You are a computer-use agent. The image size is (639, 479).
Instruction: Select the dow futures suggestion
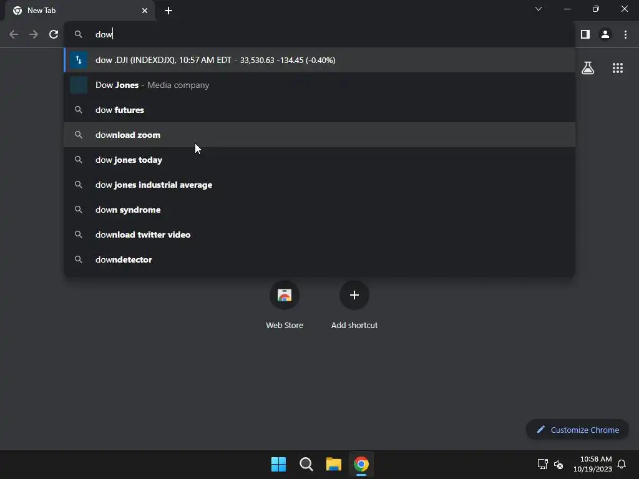tap(319, 110)
